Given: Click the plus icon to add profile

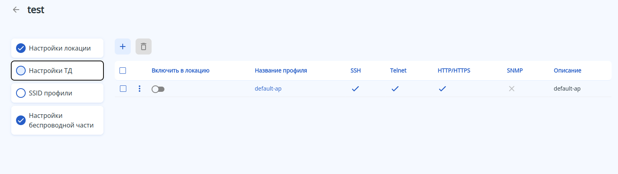Looking at the screenshot, I should (x=123, y=47).
